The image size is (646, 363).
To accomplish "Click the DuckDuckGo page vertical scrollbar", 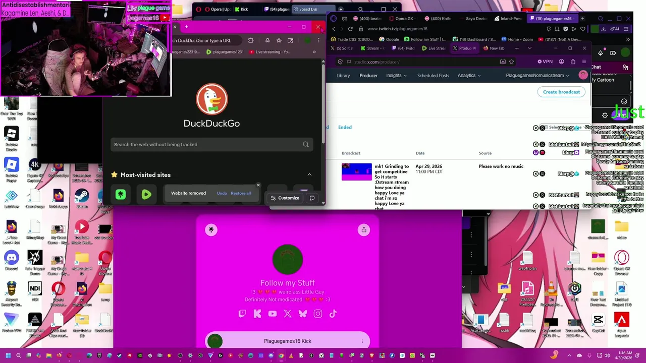I will tap(324, 103).
